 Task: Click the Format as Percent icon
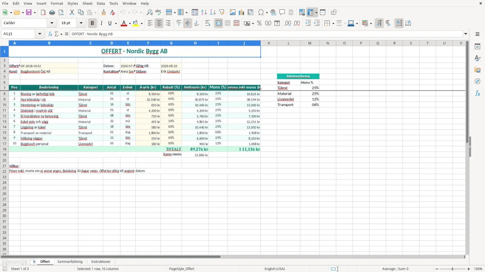(259, 23)
